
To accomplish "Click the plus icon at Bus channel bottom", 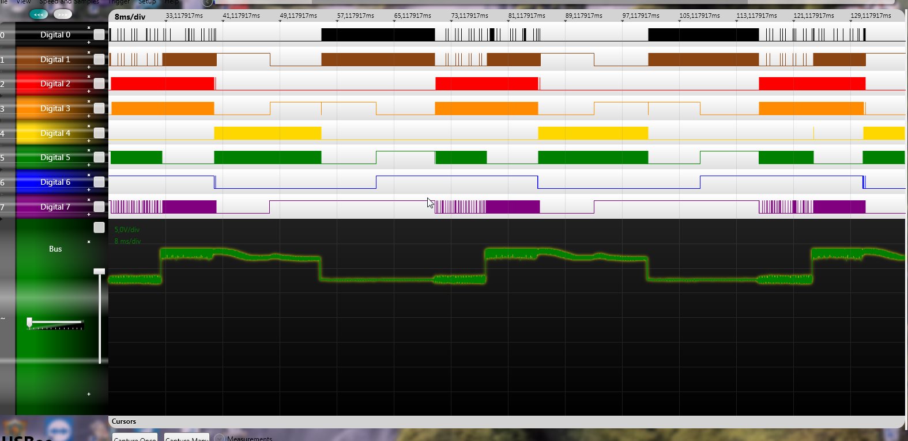I will coord(89,394).
